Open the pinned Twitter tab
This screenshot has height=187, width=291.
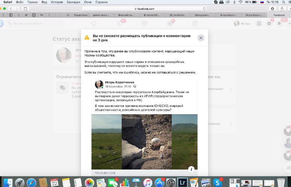pyautogui.click(x=26, y=15)
